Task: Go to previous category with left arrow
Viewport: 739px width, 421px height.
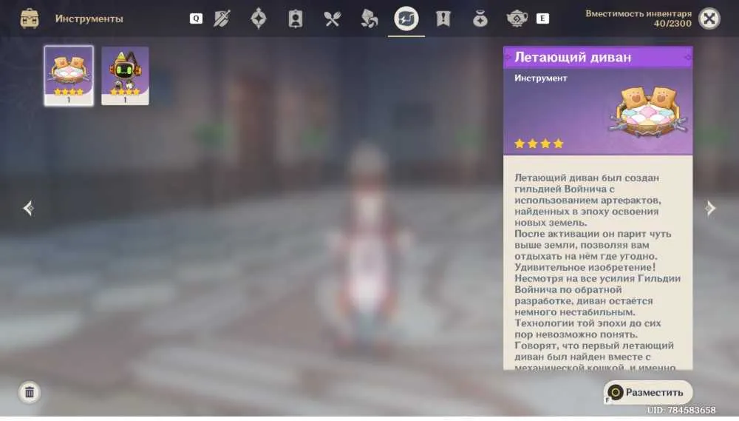Action: (x=28, y=208)
